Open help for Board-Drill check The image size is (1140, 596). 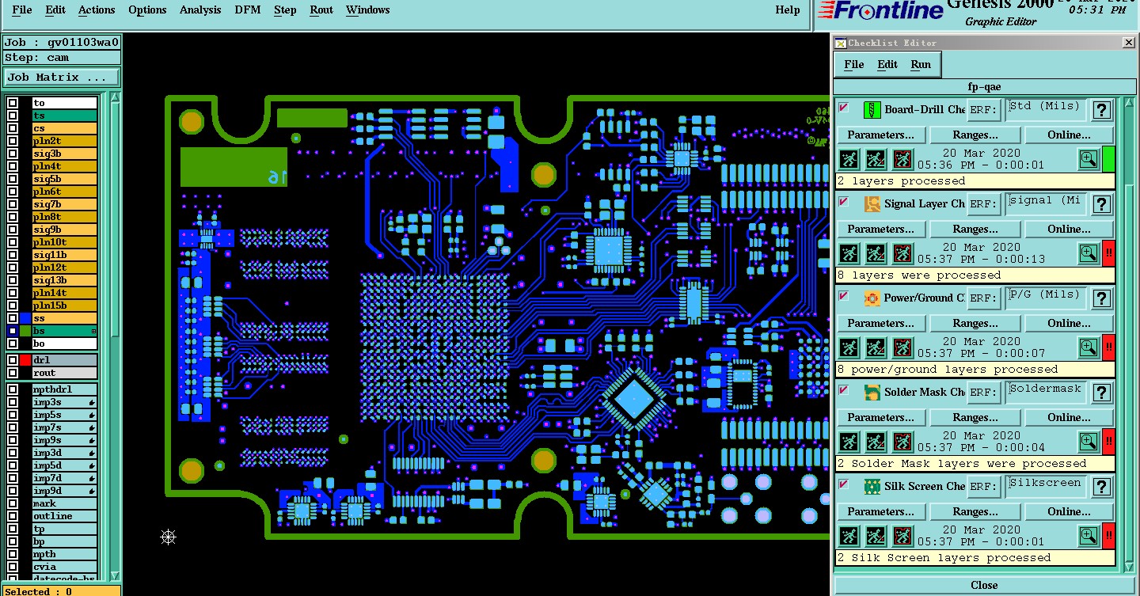(x=1101, y=110)
